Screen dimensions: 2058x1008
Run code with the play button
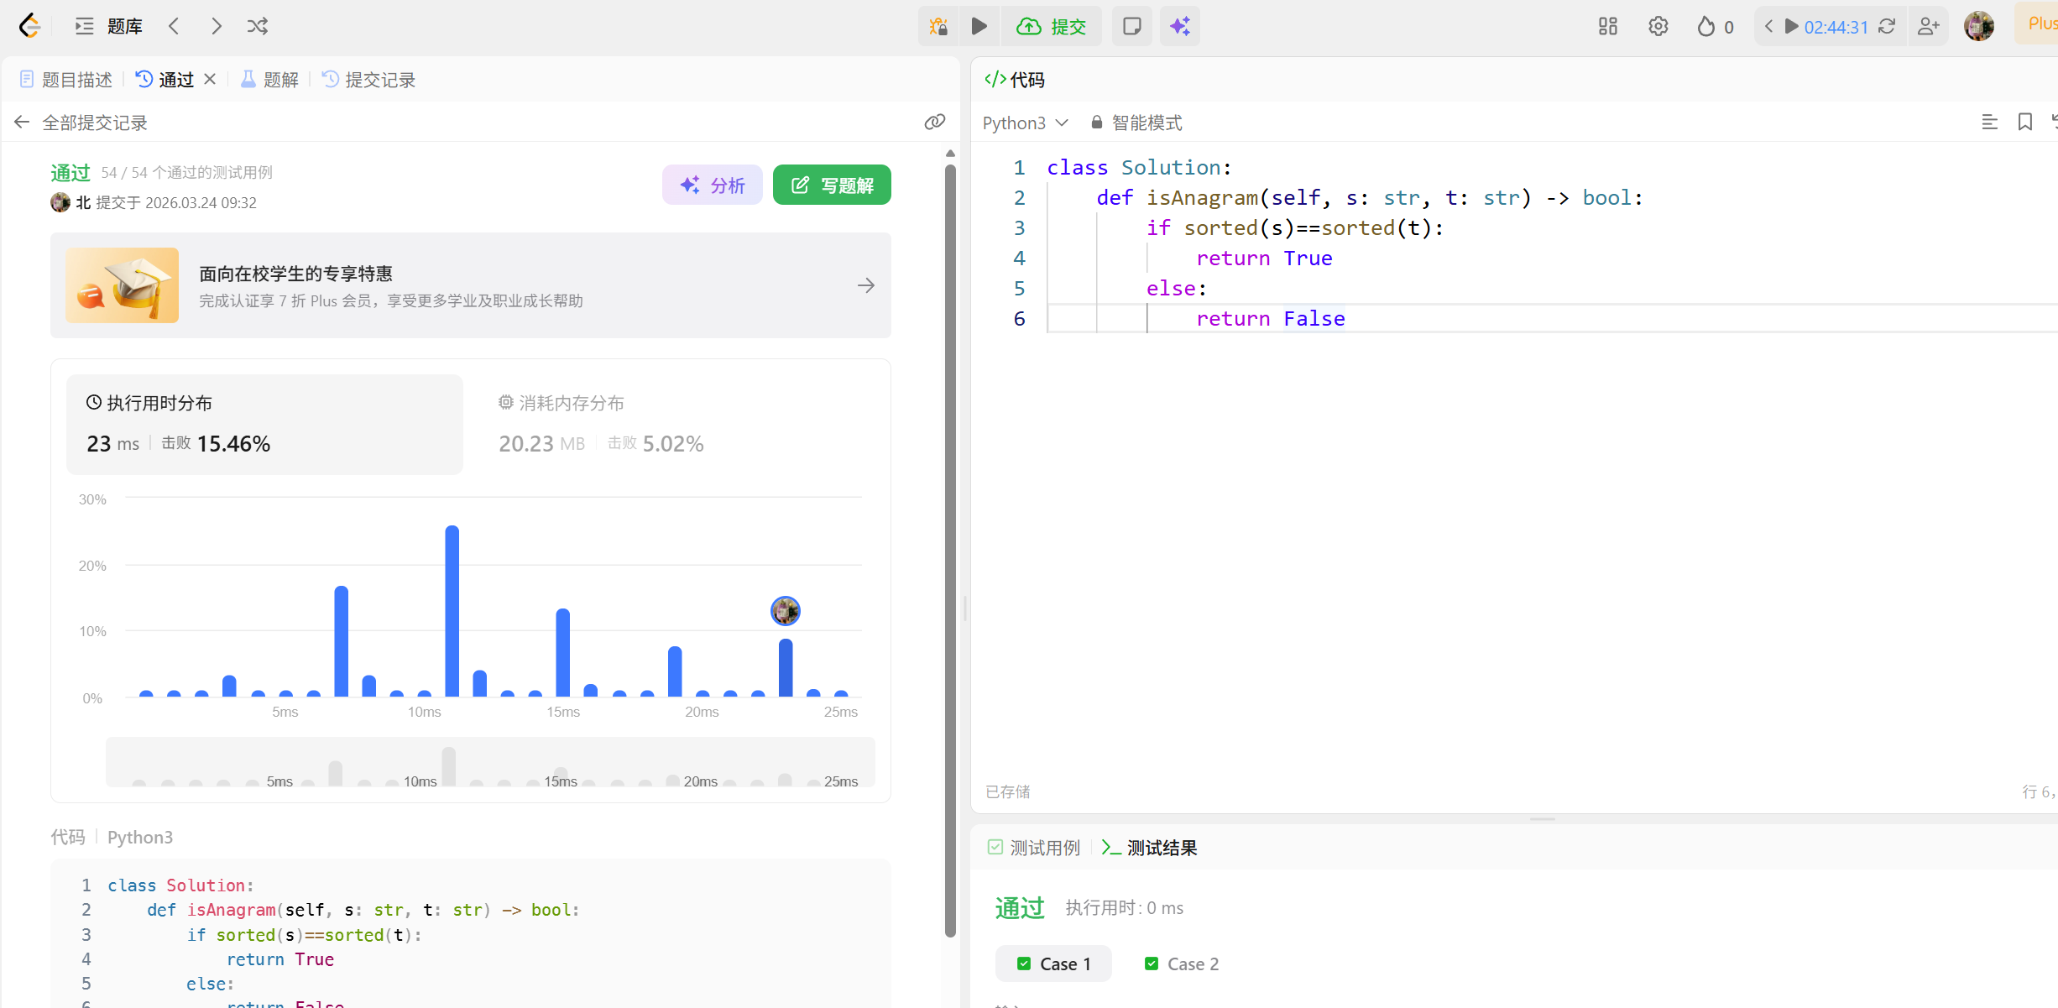click(979, 27)
